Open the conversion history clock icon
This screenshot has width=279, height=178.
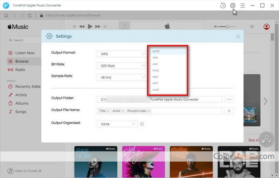[223, 6]
